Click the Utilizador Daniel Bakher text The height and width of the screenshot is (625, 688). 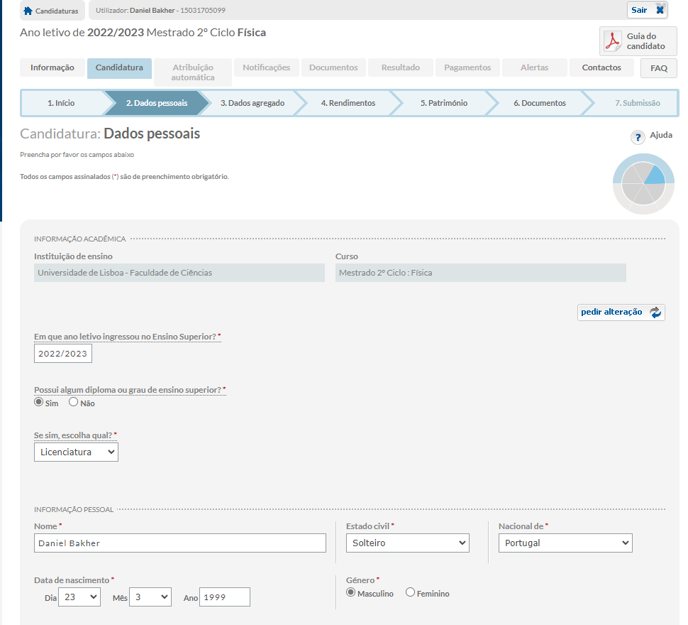tap(160, 10)
